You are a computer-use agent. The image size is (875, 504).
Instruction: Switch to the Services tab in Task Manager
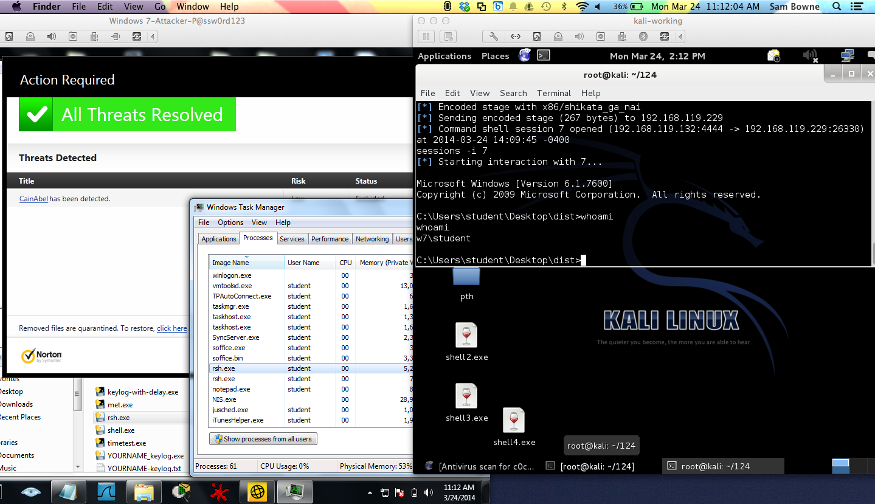pyautogui.click(x=292, y=239)
